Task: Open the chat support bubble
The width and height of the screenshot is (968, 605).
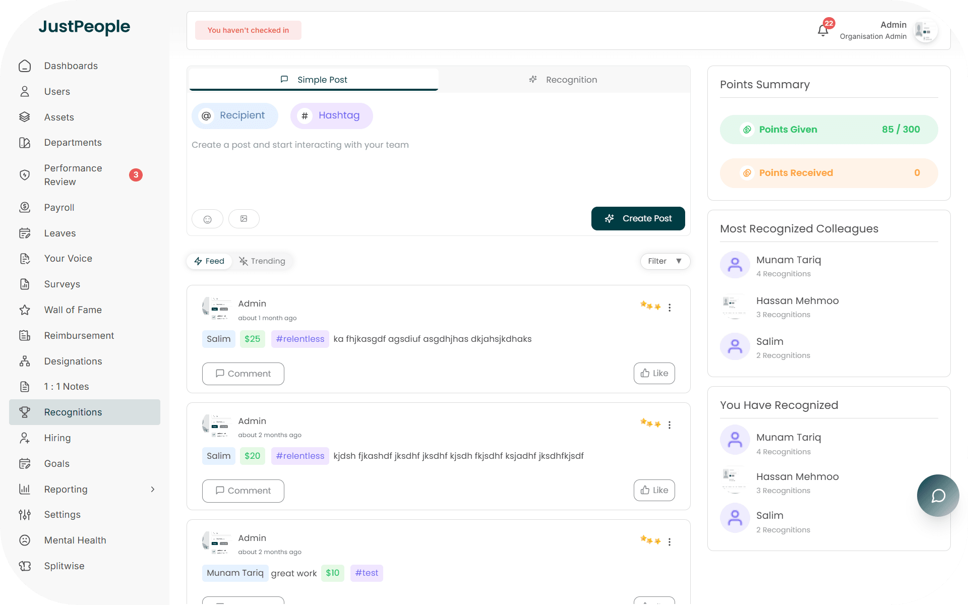Action: (938, 496)
